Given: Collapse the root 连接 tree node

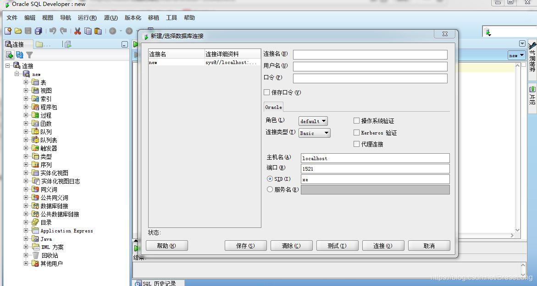Looking at the screenshot, I should coord(7,65).
